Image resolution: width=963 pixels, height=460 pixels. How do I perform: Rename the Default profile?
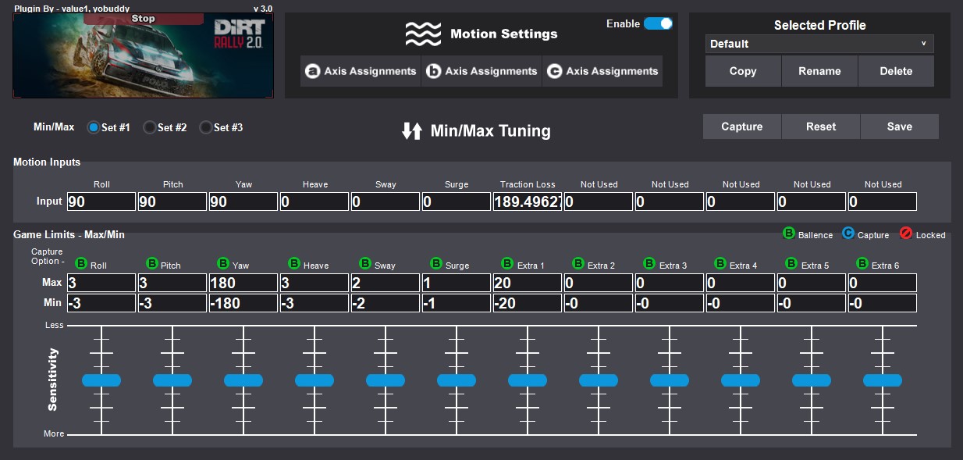(819, 71)
